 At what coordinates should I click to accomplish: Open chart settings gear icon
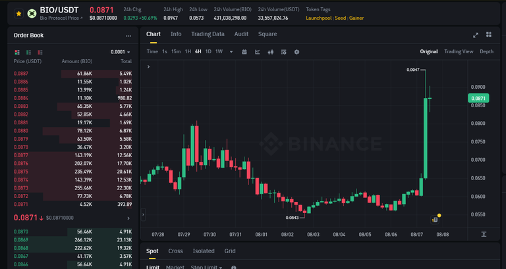pyautogui.click(x=296, y=52)
